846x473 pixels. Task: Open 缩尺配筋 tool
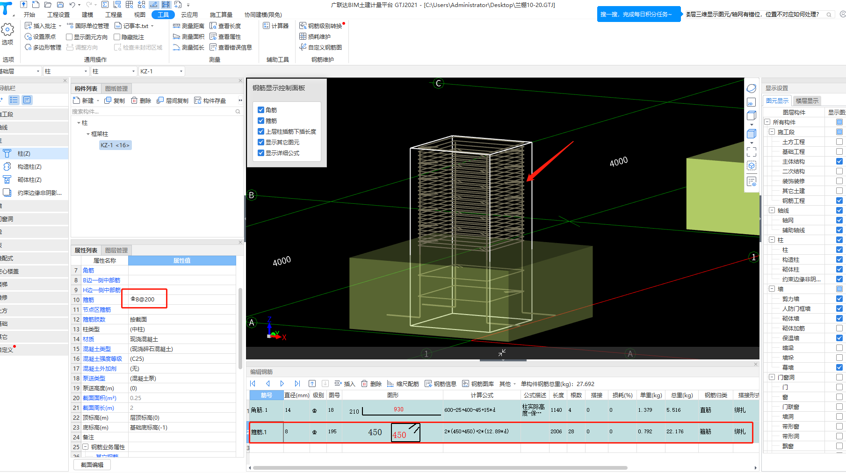[403, 384]
